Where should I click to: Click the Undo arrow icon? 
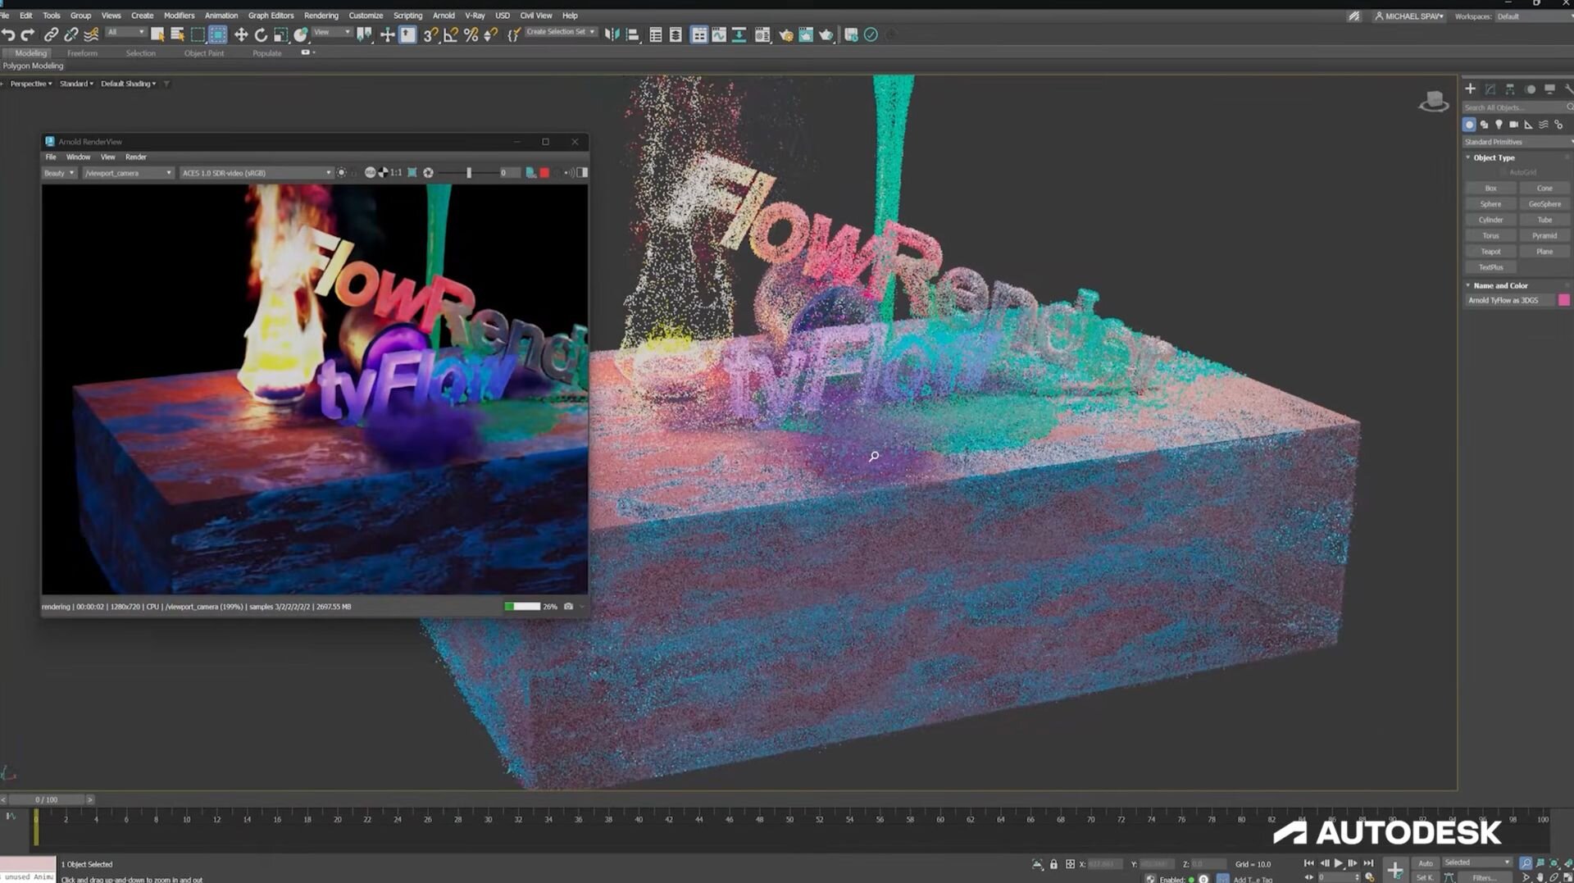(8, 34)
